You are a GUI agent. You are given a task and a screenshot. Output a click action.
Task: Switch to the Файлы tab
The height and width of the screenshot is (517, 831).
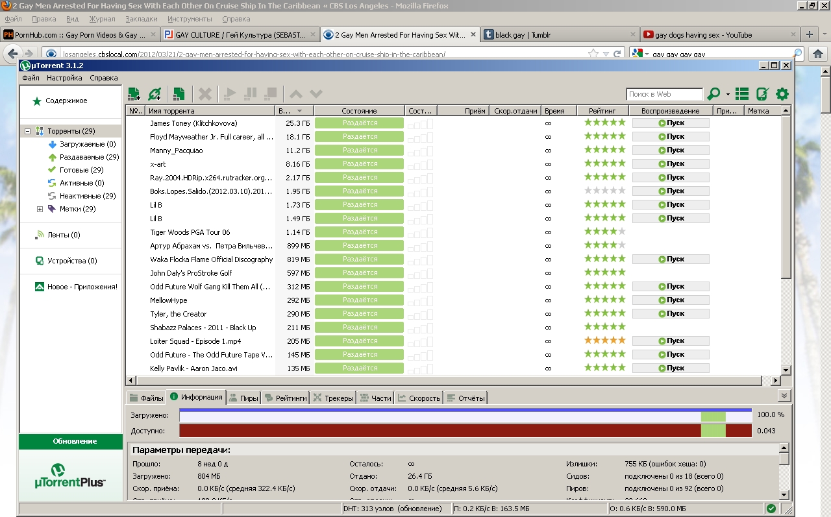coord(146,398)
